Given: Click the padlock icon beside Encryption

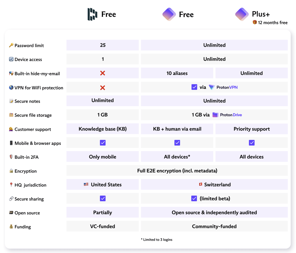Looking at the screenshot, I should click(11, 171).
